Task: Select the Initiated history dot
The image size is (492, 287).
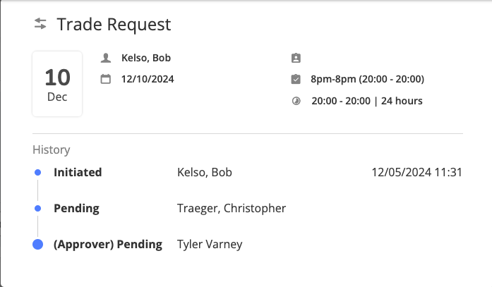Action: [37, 172]
